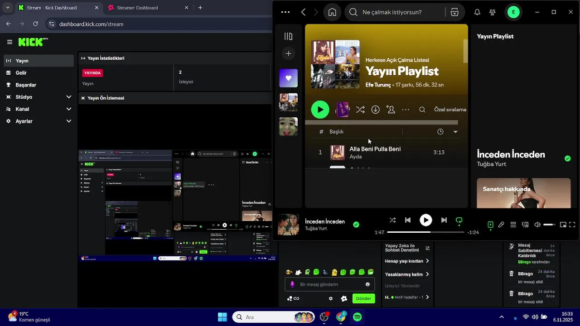Image resolution: width=580 pixels, height=326 pixels.
Task: Skip to previous track
Action: coord(408,220)
